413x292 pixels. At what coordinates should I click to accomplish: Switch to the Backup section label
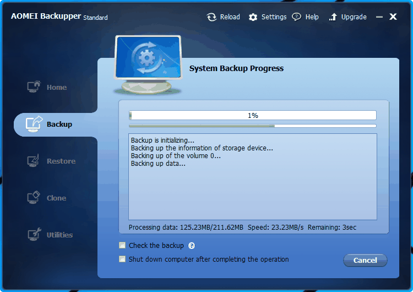tap(59, 124)
